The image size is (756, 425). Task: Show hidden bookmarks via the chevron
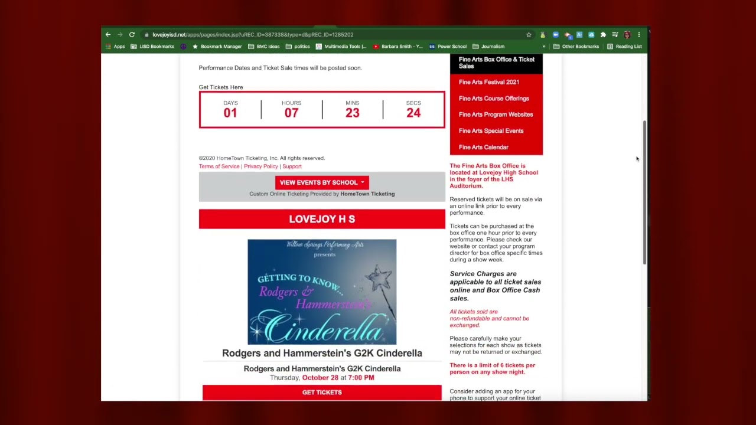click(544, 47)
